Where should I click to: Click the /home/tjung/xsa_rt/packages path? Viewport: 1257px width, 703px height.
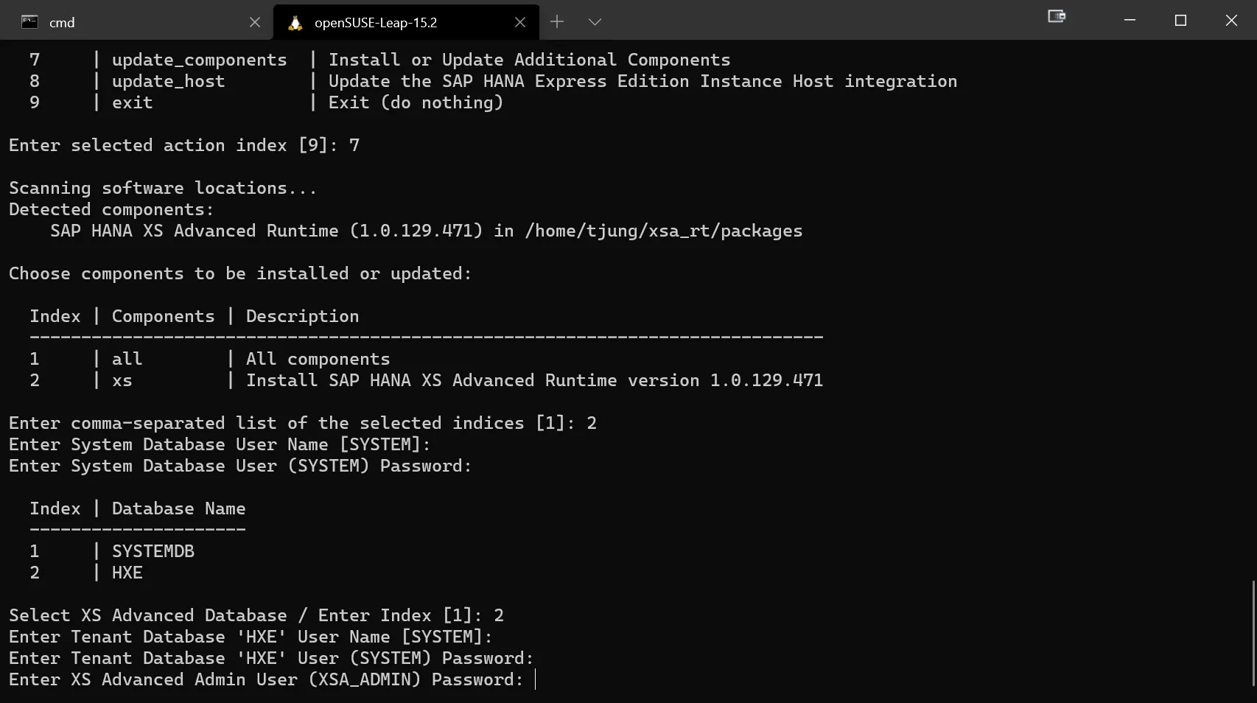[x=663, y=231]
